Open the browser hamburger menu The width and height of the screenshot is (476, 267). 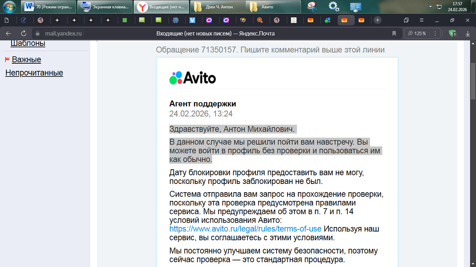click(x=422, y=20)
